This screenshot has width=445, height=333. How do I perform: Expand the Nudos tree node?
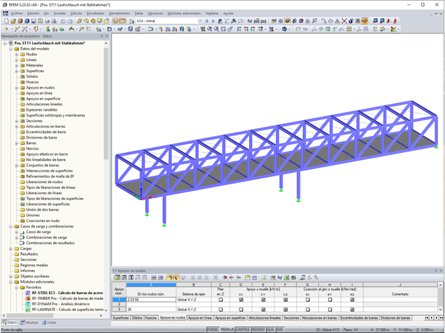click(x=16, y=54)
